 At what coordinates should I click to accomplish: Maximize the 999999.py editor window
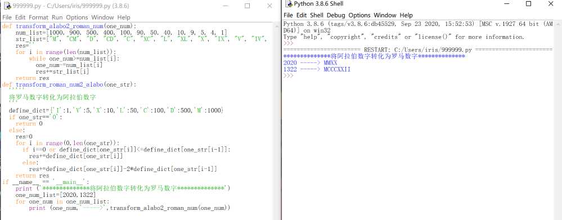click(248, 6)
